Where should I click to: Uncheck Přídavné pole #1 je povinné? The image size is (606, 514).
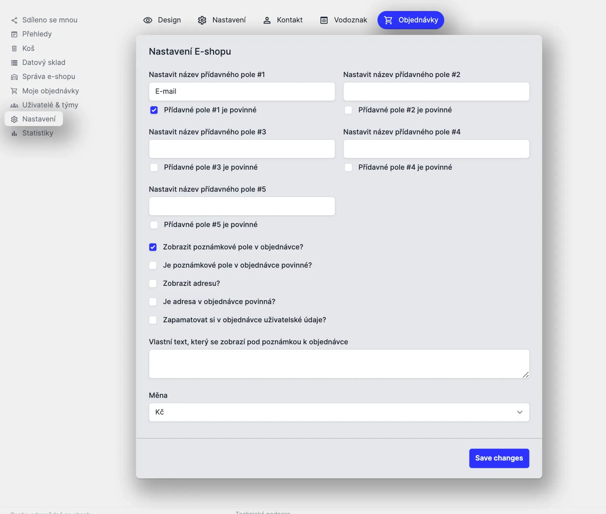point(154,110)
